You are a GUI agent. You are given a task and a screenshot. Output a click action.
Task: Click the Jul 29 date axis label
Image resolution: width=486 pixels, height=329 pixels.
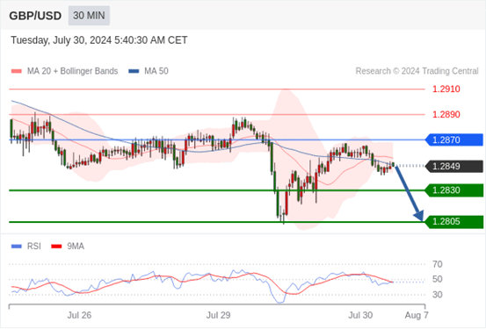coord(219,315)
